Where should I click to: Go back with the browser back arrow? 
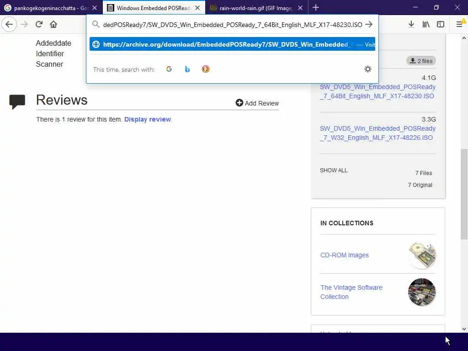click(9, 24)
